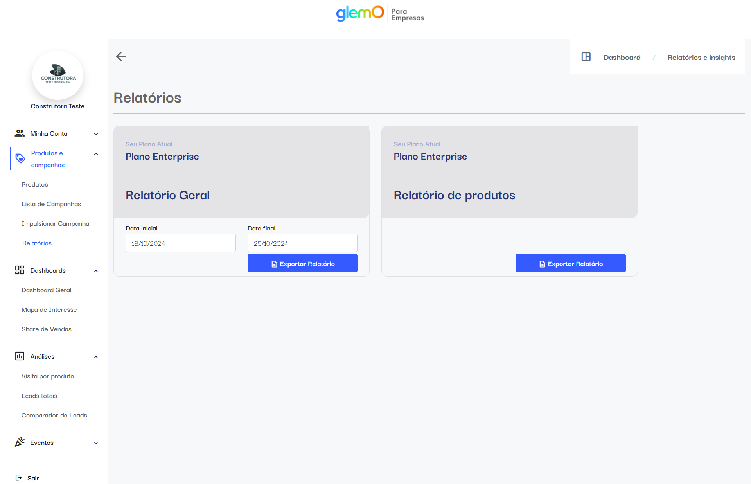Collapse the Dashboards section chevron
The image size is (751, 484).
[96, 271]
